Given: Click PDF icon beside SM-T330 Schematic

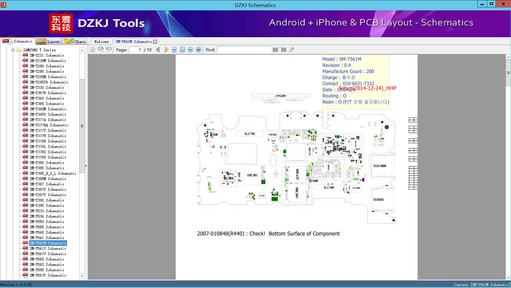Looking at the screenshot, I should tap(25, 88).
